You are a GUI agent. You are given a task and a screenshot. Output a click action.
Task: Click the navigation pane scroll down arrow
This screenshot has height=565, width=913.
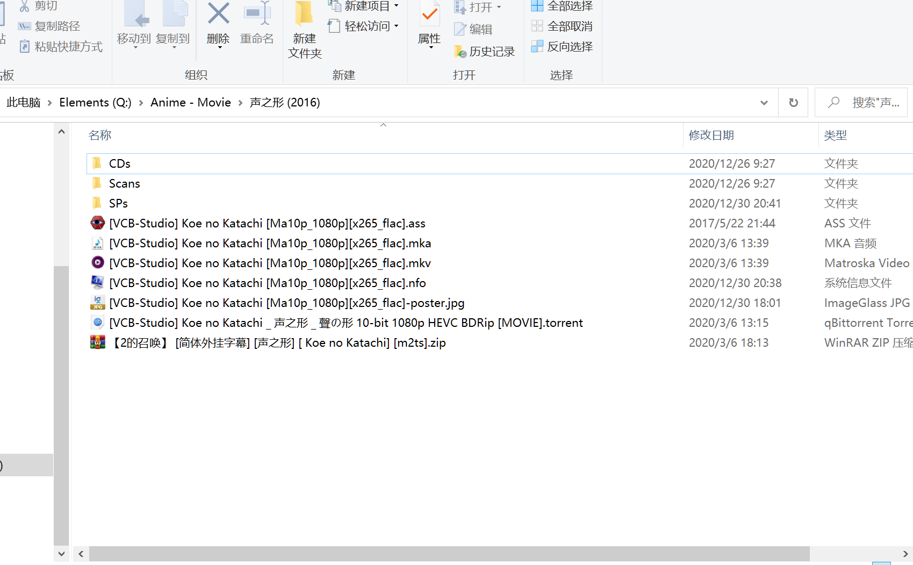[x=61, y=554]
